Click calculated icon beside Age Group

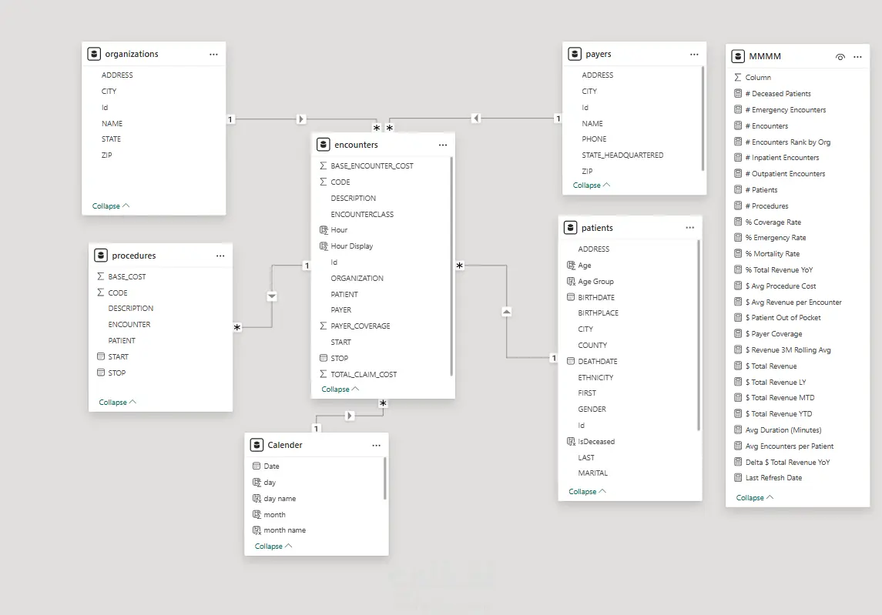click(571, 281)
